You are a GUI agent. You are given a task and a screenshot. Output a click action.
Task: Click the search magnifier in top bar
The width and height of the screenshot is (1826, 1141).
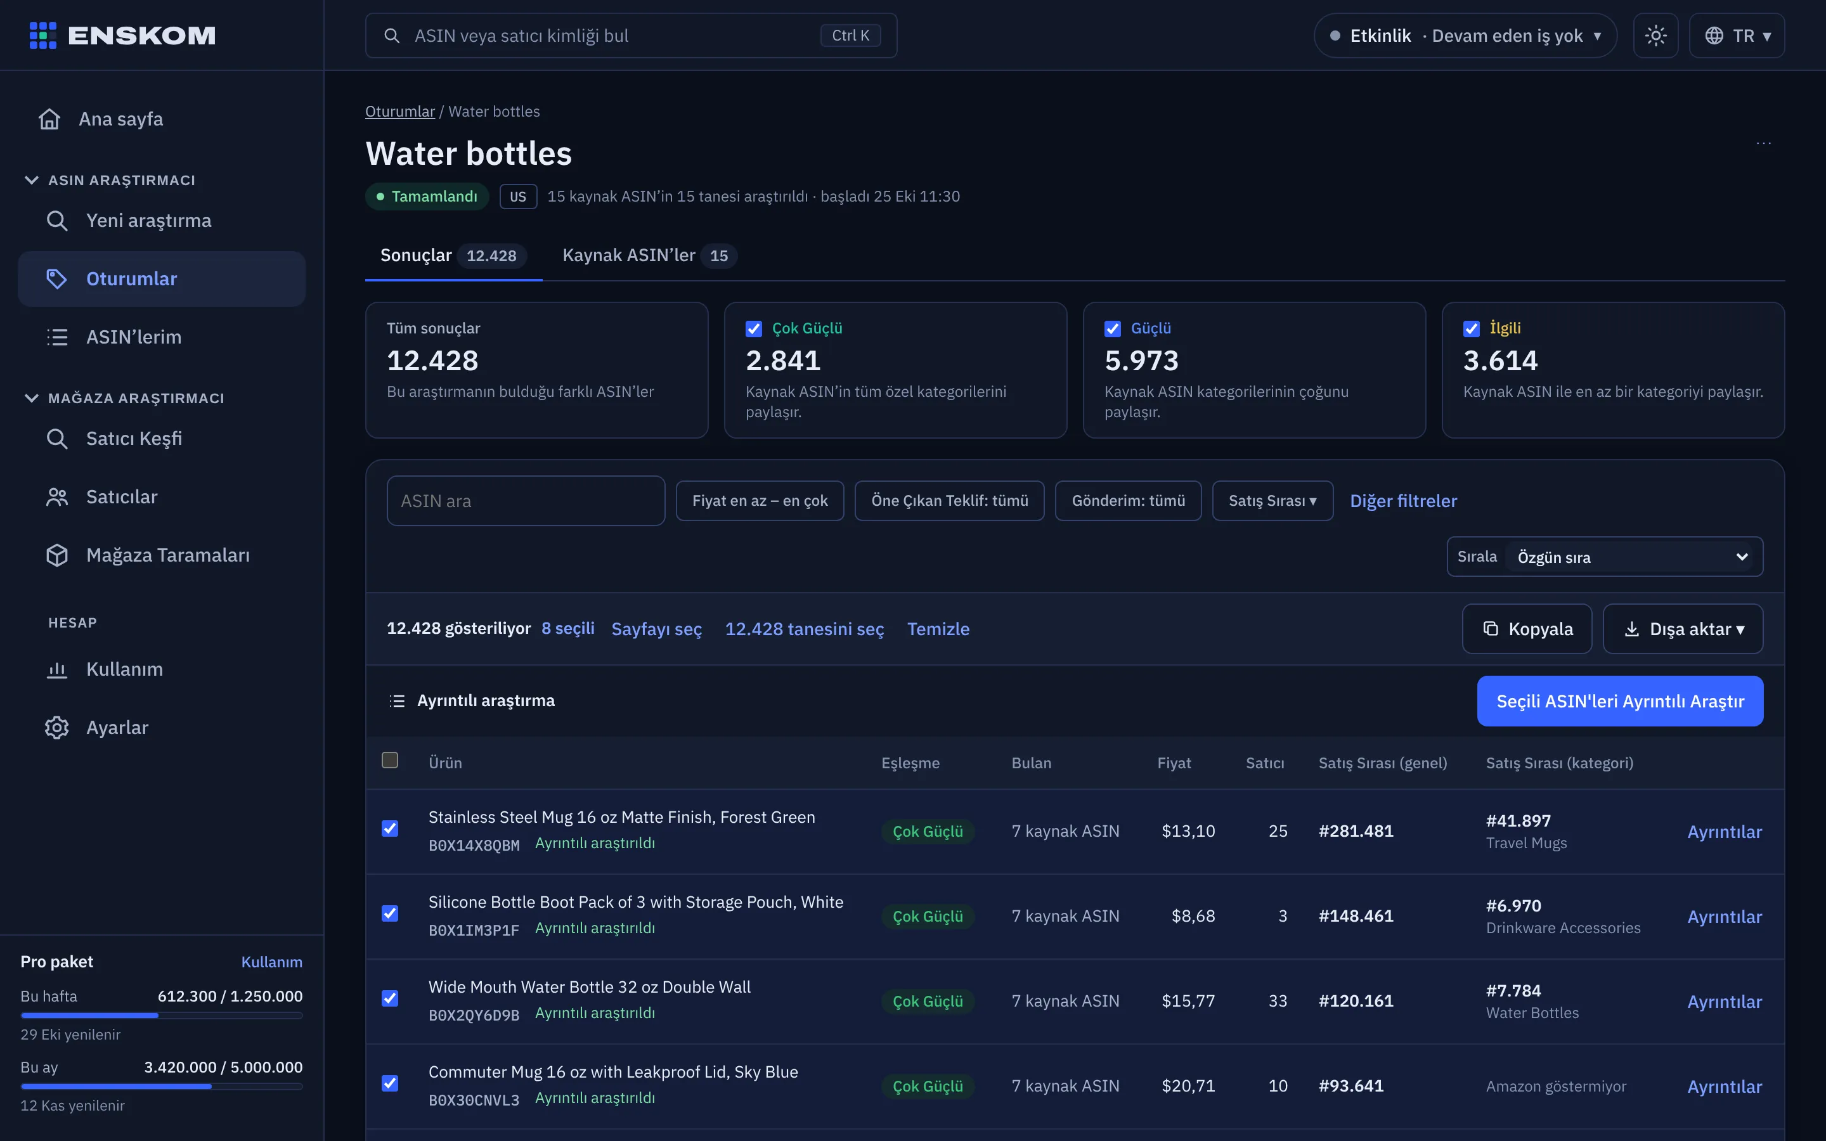pyautogui.click(x=392, y=35)
